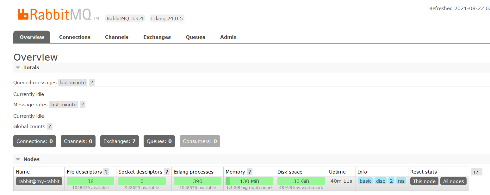Open the Exchanges: 7 count button

[x=119, y=141]
